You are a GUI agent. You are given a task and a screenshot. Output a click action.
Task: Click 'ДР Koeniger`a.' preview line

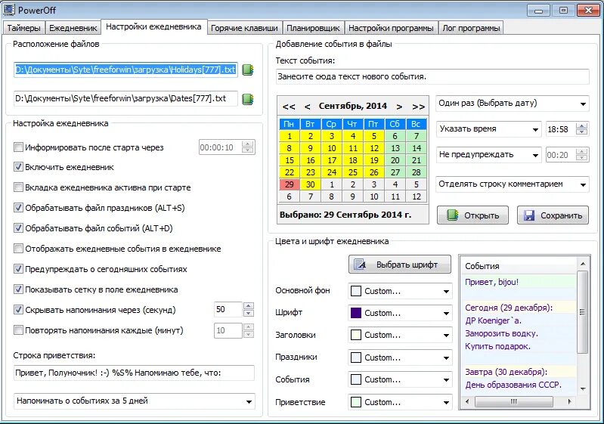493,320
